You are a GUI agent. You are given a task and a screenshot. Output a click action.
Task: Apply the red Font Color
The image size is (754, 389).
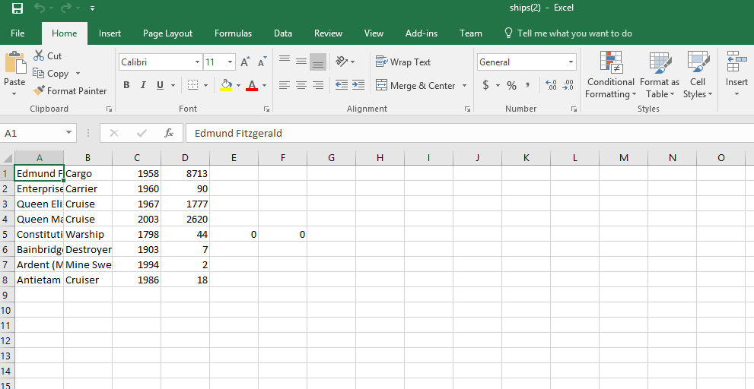[x=252, y=85]
